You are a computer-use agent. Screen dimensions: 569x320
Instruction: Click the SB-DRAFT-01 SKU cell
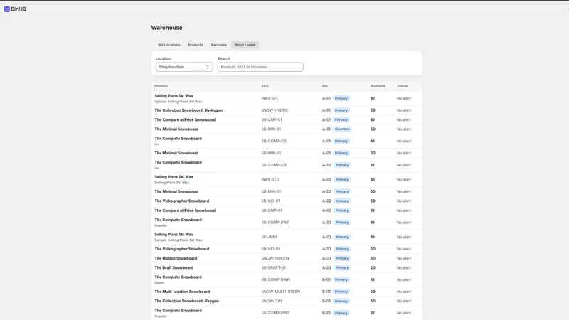(273, 268)
